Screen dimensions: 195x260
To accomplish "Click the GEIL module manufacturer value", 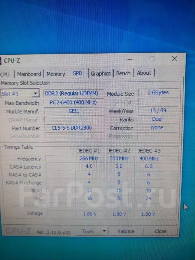I will [x=74, y=111].
